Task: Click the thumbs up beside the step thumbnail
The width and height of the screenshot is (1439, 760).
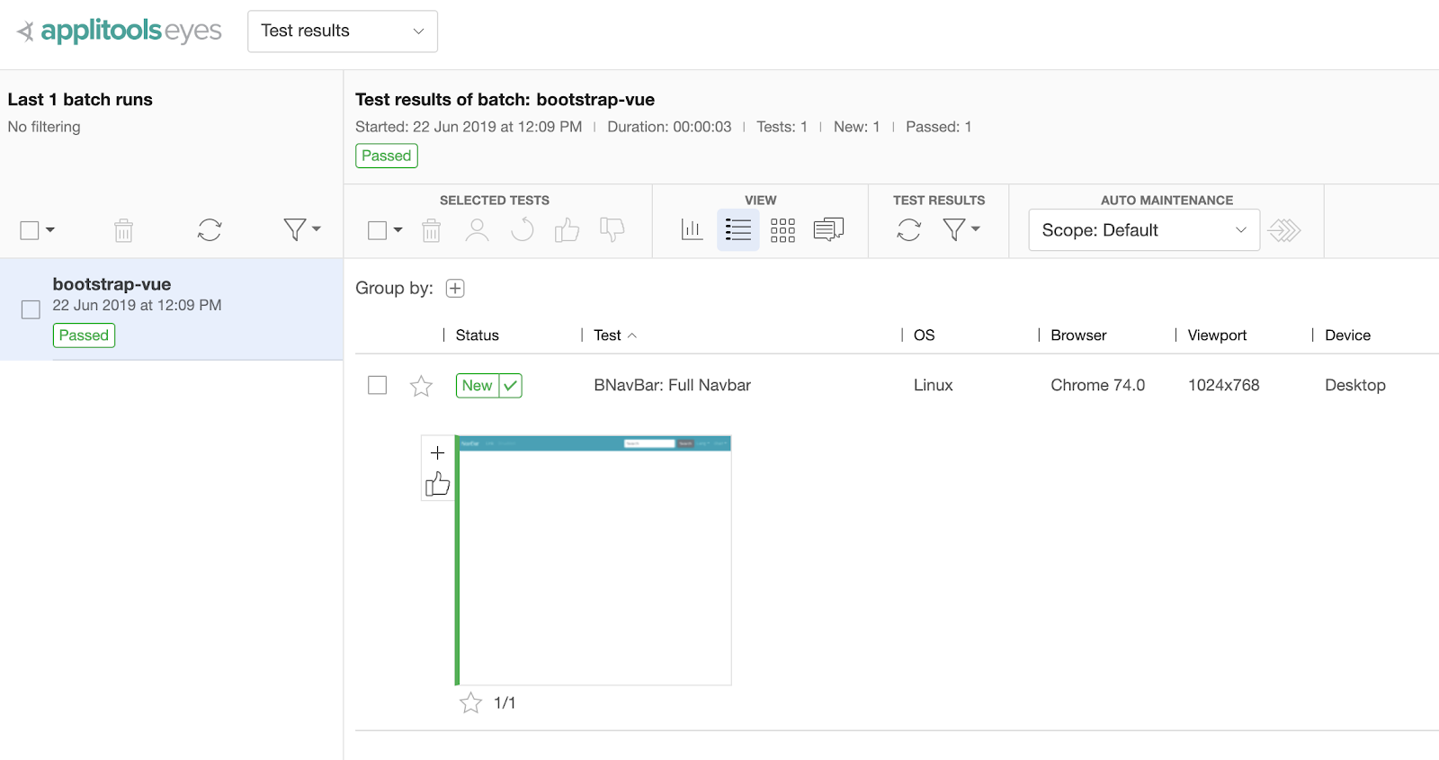Action: click(438, 485)
